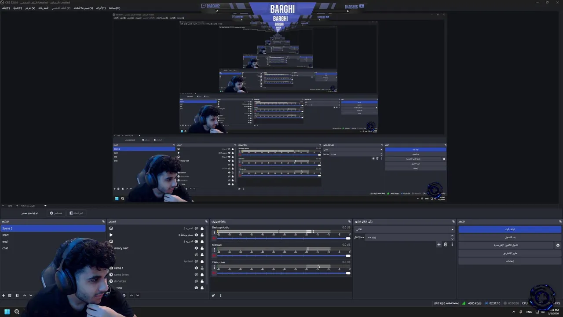Open مصدر وسائط 2 mixer three-dot options
563x317 pixels.
[x=214, y=268]
